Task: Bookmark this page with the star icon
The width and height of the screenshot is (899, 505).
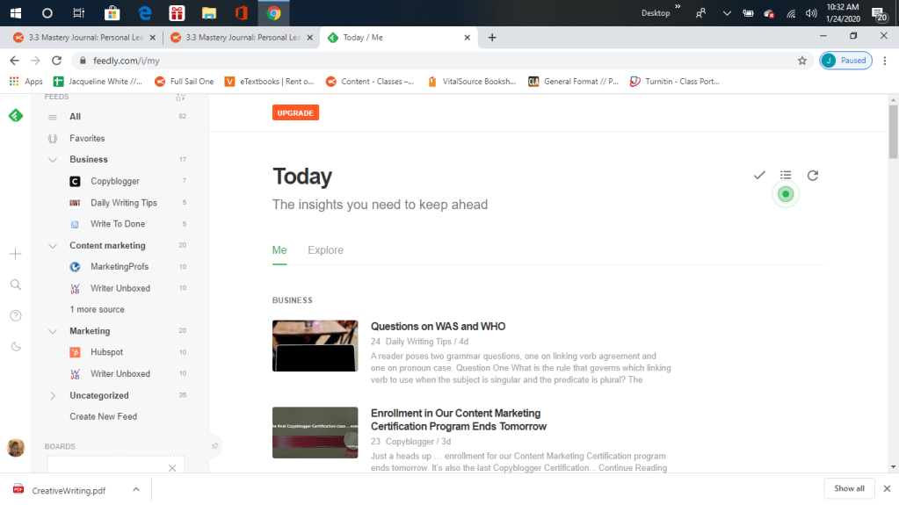Action: pyautogui.click(x=801, y=61)
